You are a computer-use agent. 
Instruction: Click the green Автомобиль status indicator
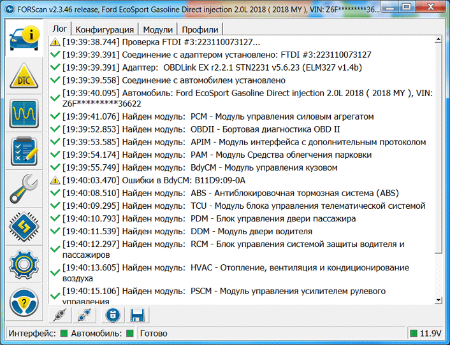coord(130,333)
